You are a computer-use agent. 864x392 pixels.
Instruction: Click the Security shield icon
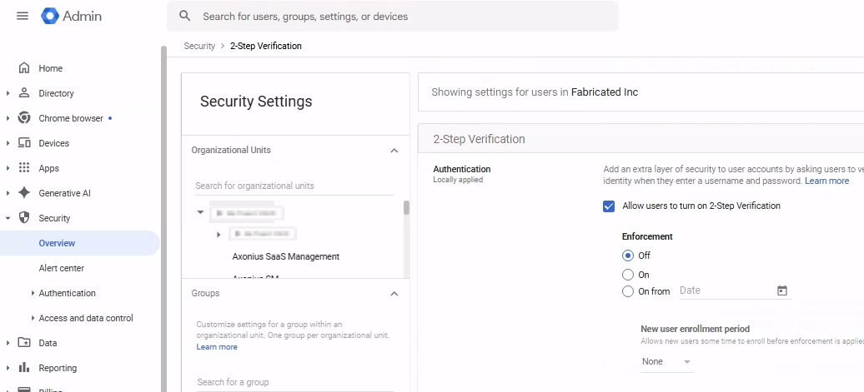[x=24, y=218]
